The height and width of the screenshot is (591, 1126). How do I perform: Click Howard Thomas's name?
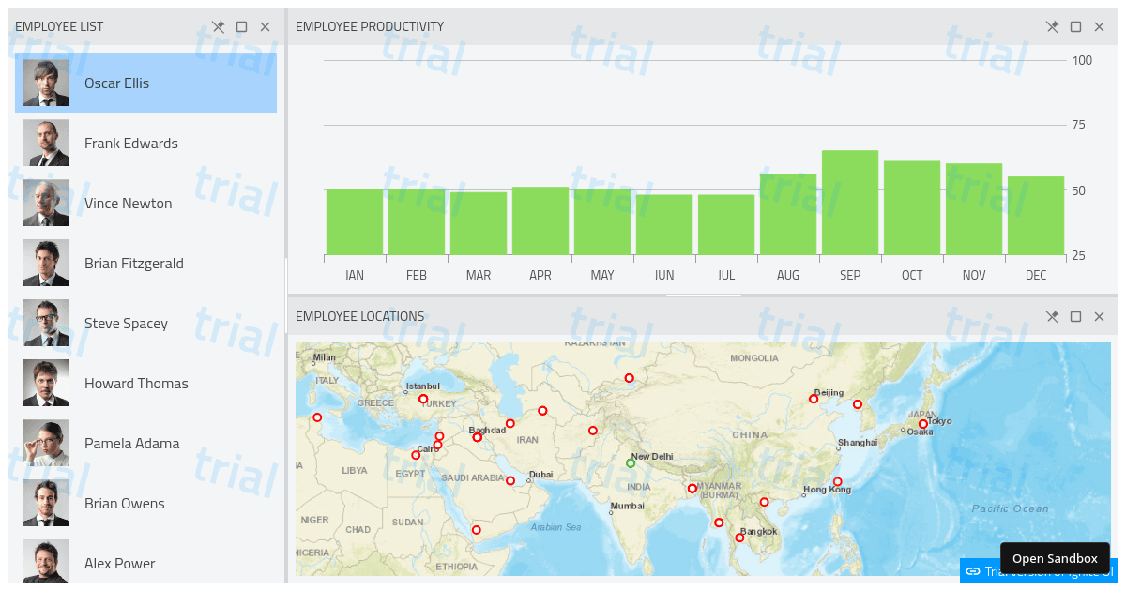click(136, 384)
